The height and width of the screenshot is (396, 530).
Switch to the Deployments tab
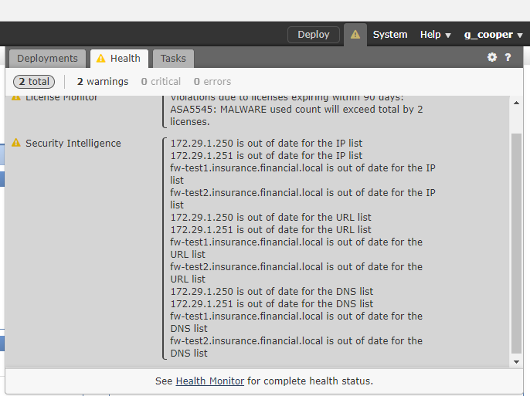pyautogui.click(x=47, y=59)
